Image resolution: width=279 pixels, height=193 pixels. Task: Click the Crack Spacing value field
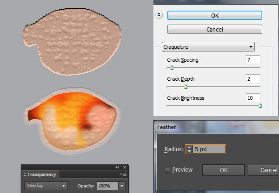(x=252, y=60)
